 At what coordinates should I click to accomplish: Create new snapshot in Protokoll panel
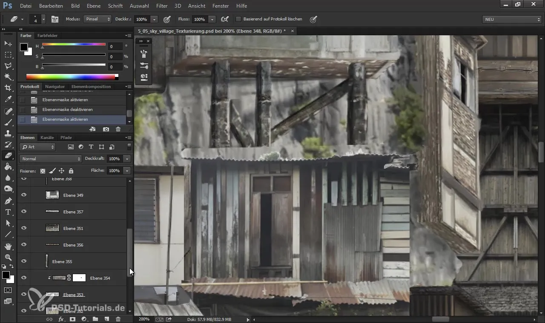(x=106, y=129)
